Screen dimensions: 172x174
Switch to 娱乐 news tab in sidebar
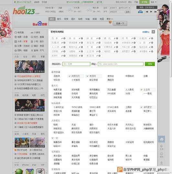(x=34, y=56)
